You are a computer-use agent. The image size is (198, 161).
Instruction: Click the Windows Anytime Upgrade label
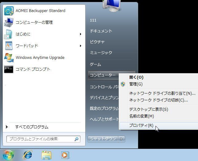click(40, 58)
